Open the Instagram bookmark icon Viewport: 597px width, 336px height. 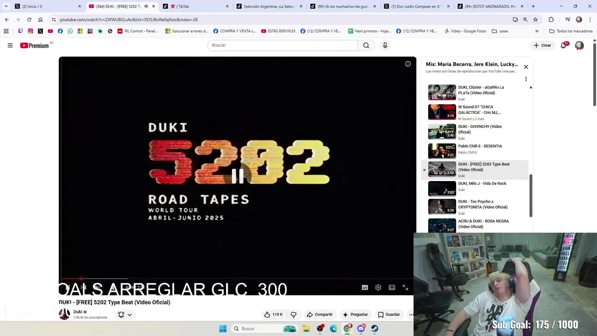coord(30,31)
